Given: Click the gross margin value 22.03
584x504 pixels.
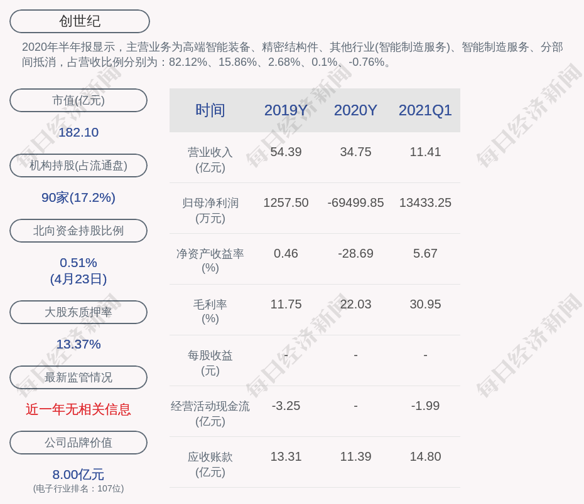Looking at the screenshot, I should (355, 305).
